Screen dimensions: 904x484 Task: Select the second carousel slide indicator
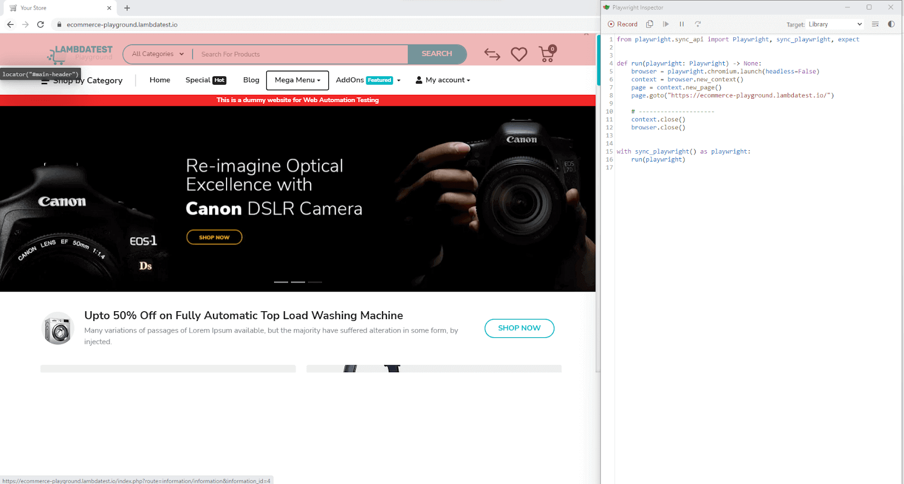(x=298, y=282)
